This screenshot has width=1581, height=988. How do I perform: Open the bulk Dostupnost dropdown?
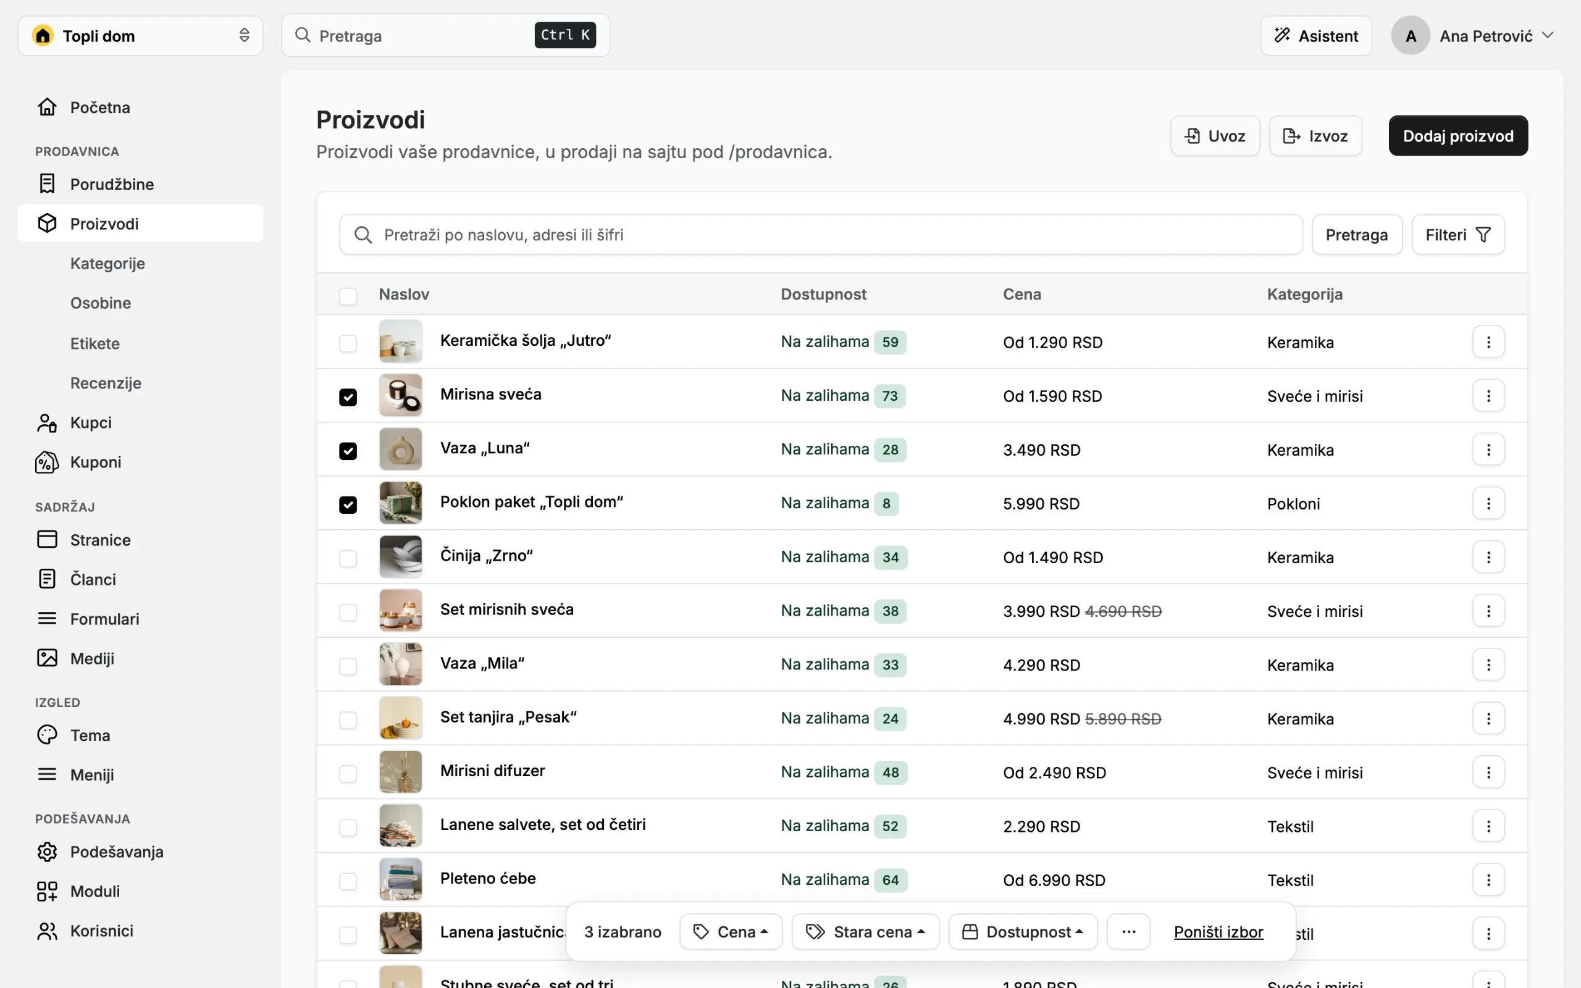pos(1023,932)
